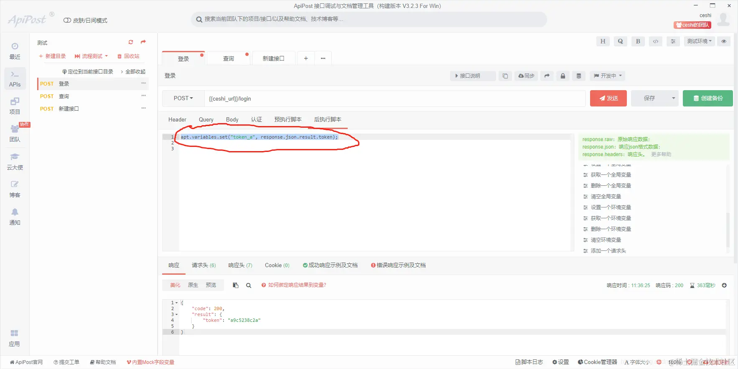Open the Header tab
Screen dimensions: 738x369
(x=177, y=120)
